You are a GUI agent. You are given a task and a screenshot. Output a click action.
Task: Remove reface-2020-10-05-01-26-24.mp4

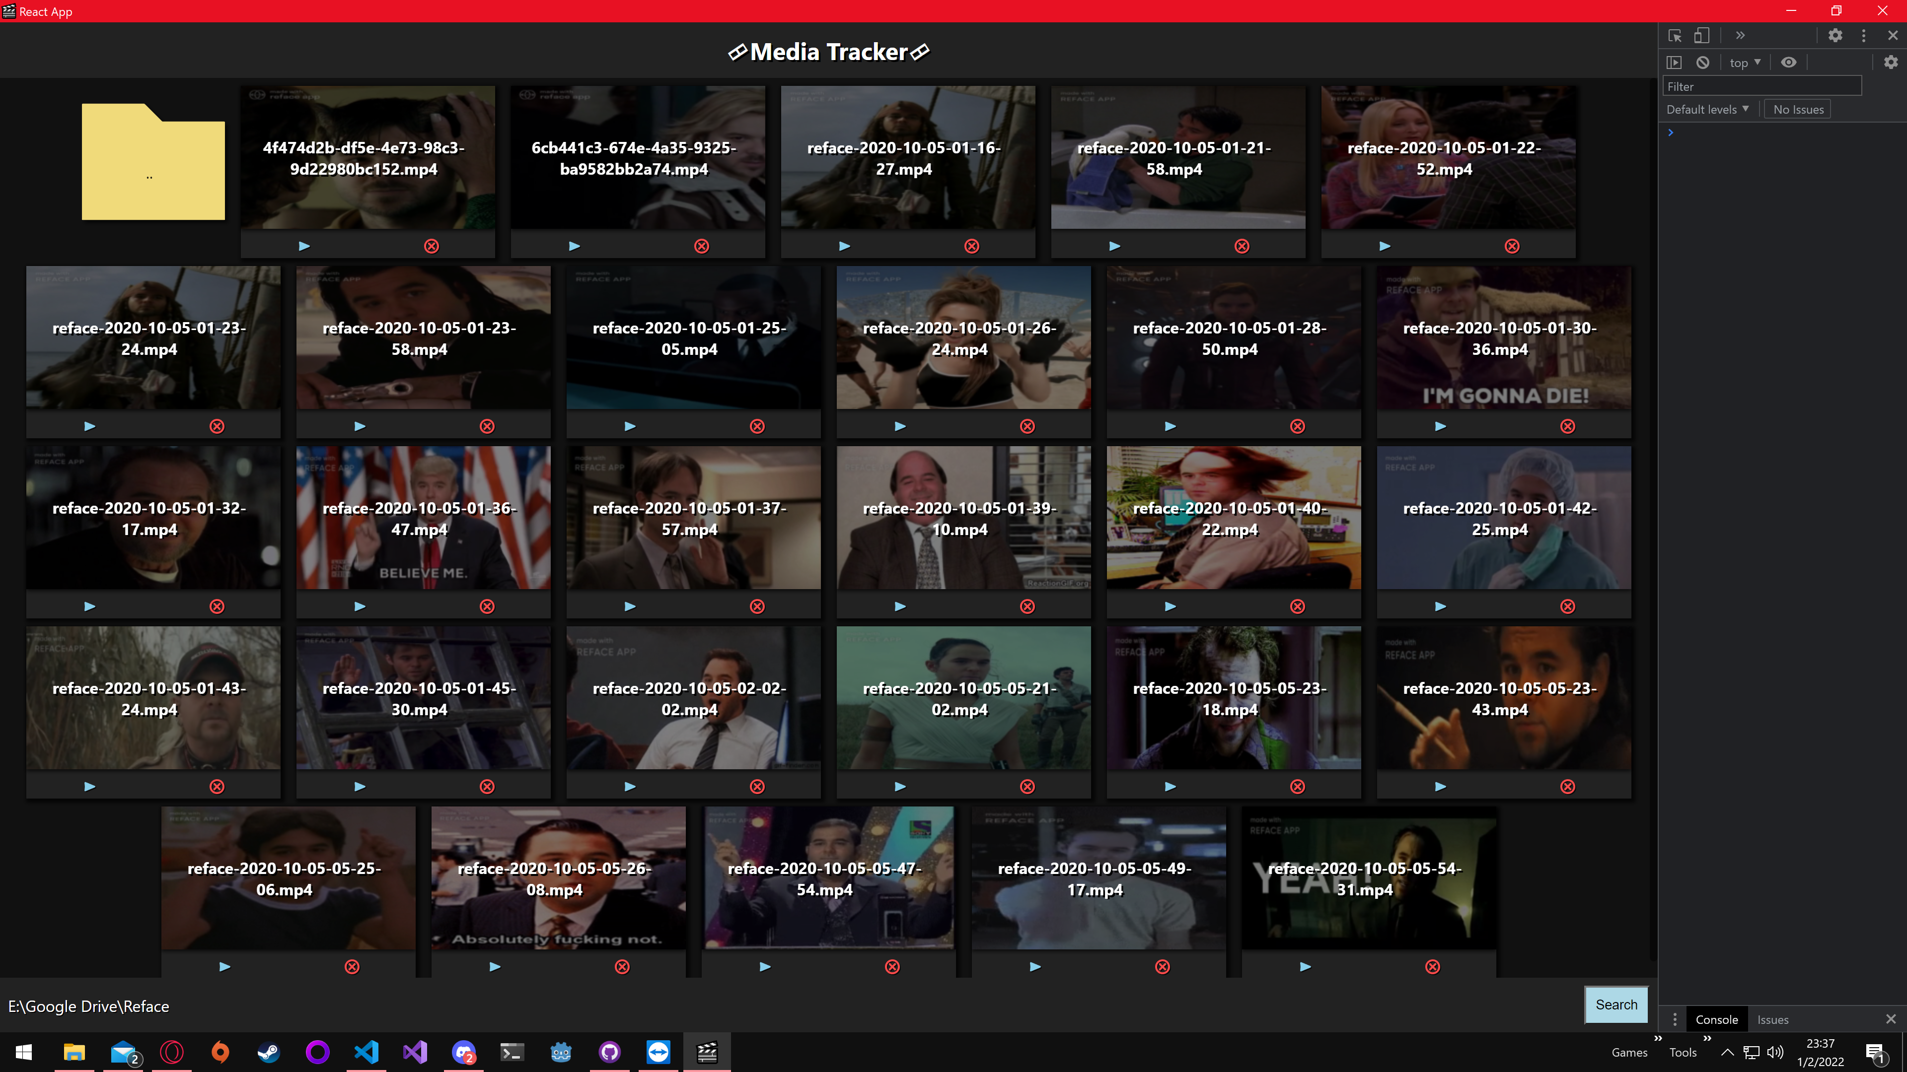1027,426
